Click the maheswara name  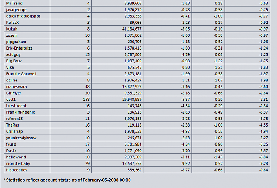[x=16, y=87]
